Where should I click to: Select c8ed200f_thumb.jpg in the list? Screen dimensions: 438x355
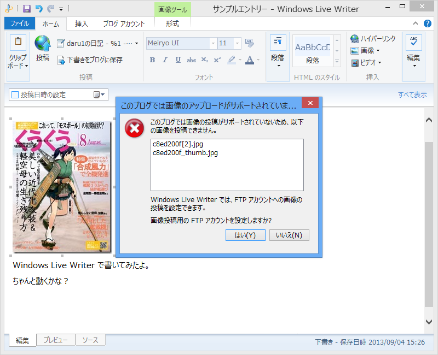pos(185,153)
